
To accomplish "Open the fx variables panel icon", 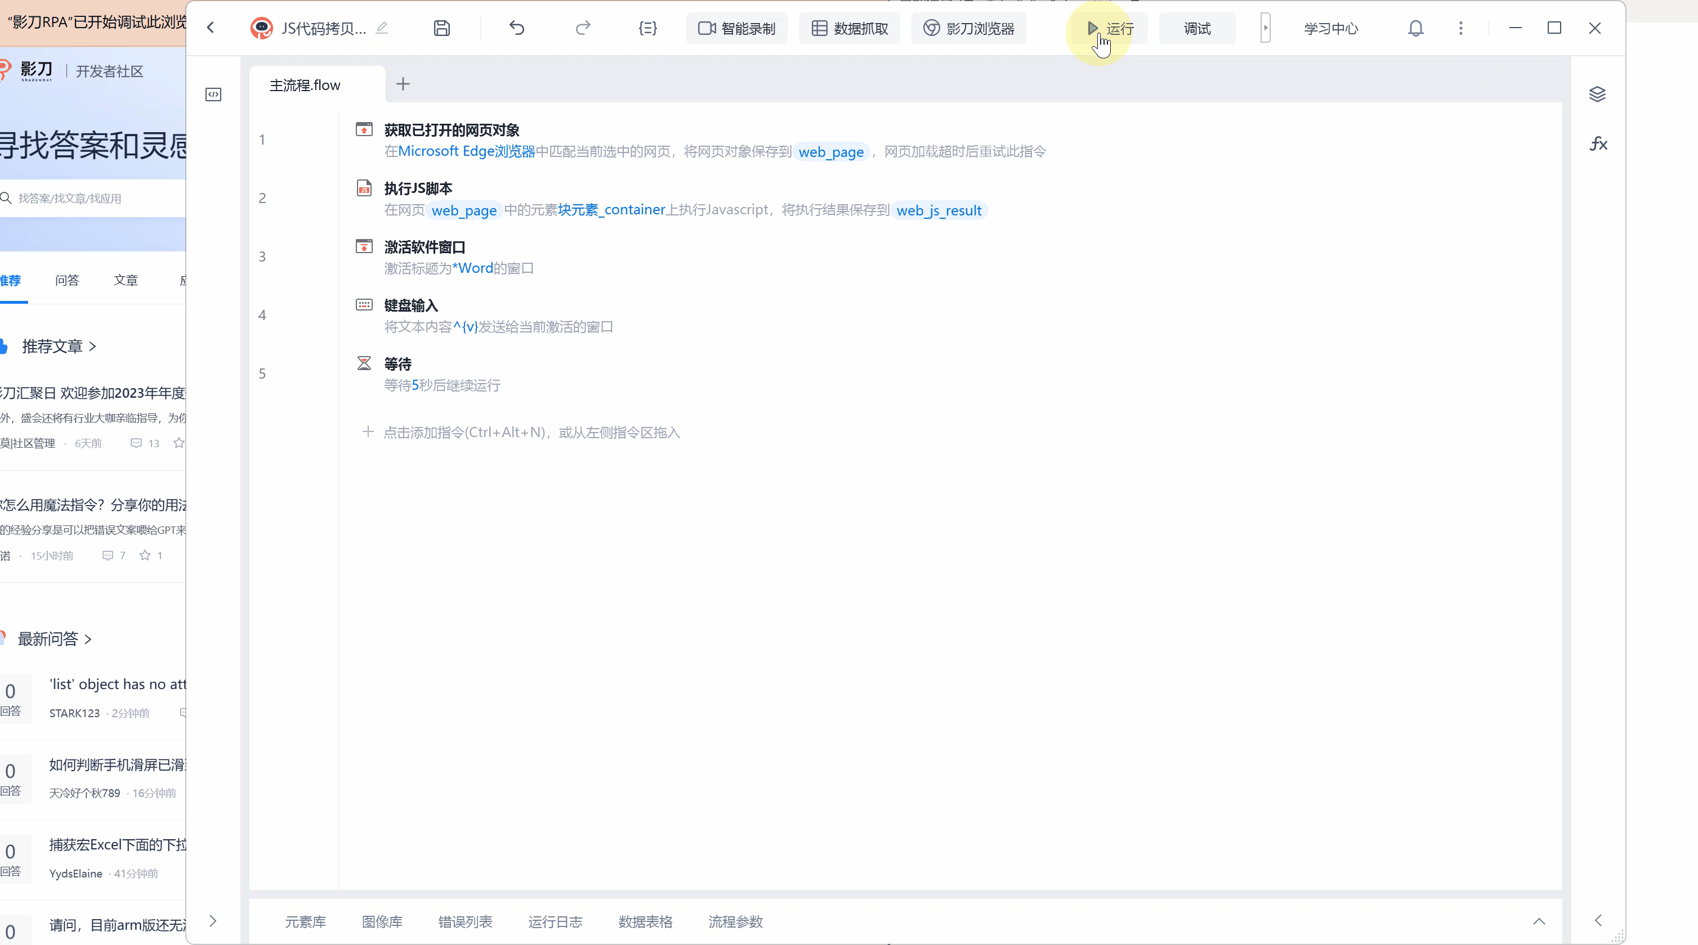I will tap(1598, 143).
